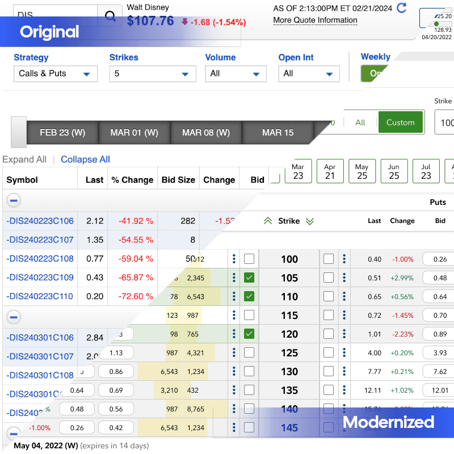The width and height of the screenshot is (454, 454).
Task: Open calls kebab menu for strike 130
Action: point(234,371)
